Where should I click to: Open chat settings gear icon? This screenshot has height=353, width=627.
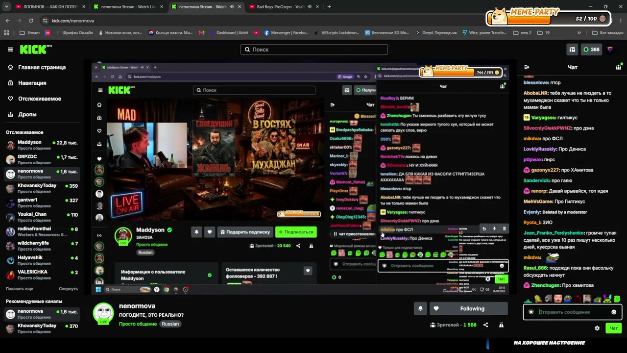[597, 328]
